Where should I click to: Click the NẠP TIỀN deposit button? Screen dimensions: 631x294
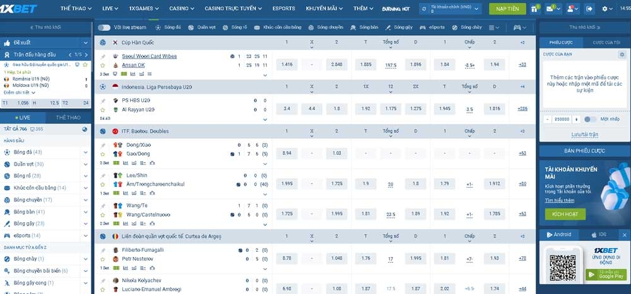tap(507, 9)
